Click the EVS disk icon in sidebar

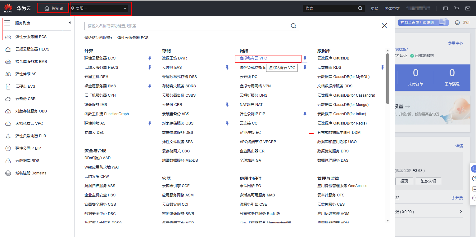point(8,86)
